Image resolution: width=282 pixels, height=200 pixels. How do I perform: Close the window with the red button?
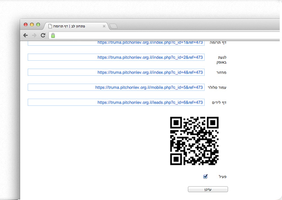[x=26, y=25]
